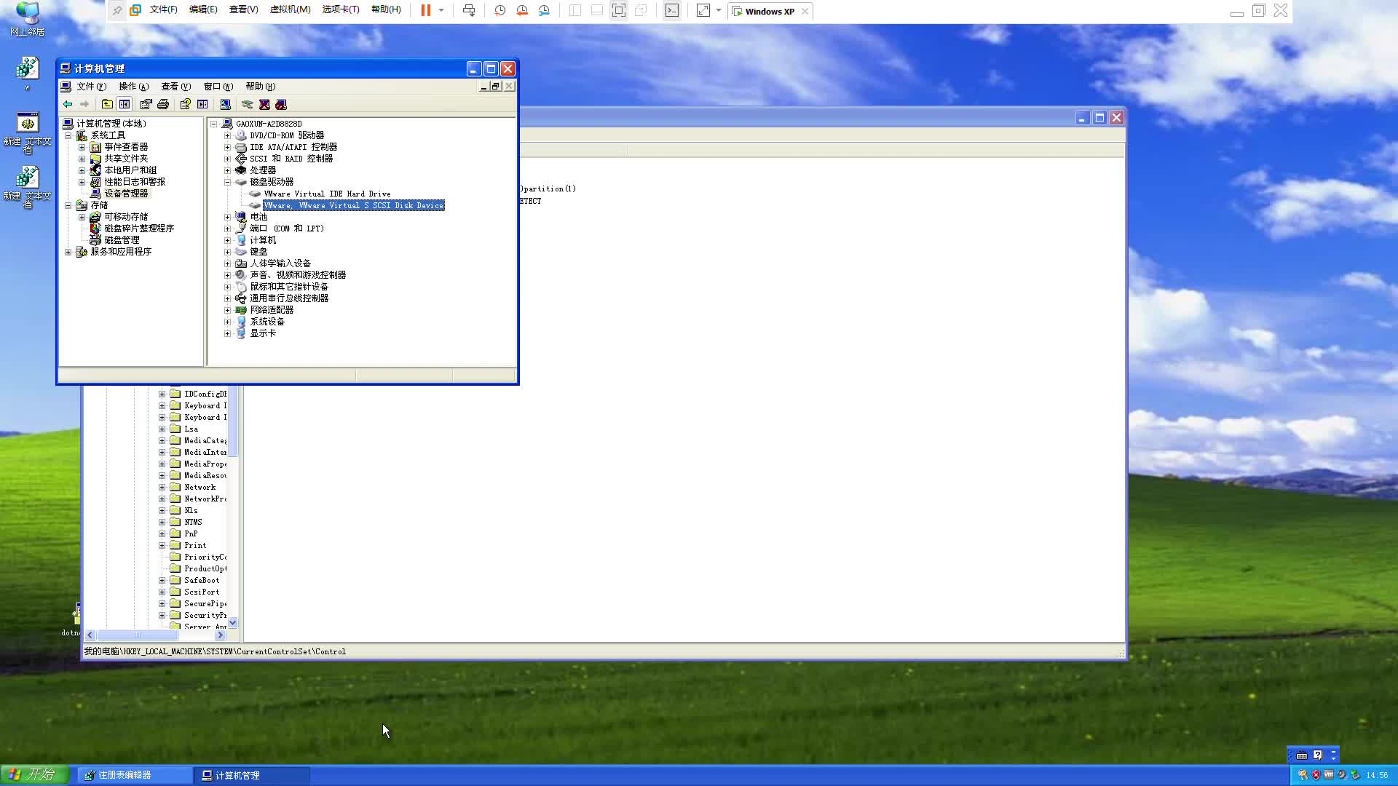Open the VMware 编辑(E) menu
This screenshot has height=786, width=1398.
click(x=203, y=9)
